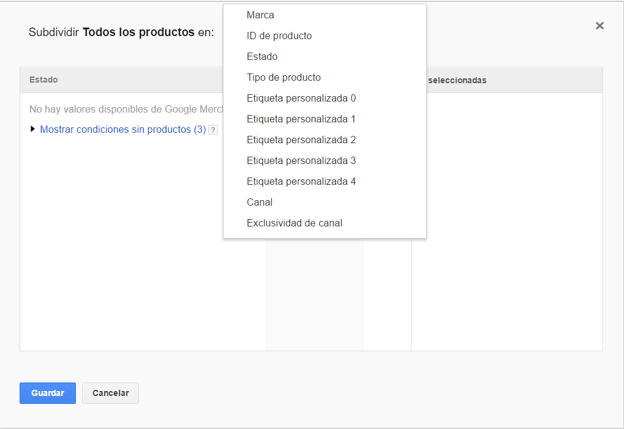Select Canal from the list

(325, 203)
